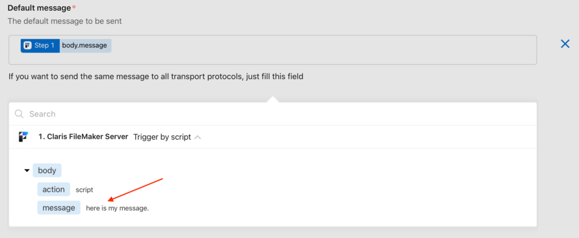Click the "here is my message." value

tap(117, 209)
